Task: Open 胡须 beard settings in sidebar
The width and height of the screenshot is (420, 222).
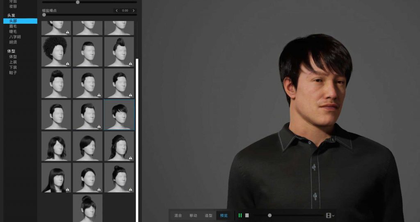Action: click(x=13, y=42)
